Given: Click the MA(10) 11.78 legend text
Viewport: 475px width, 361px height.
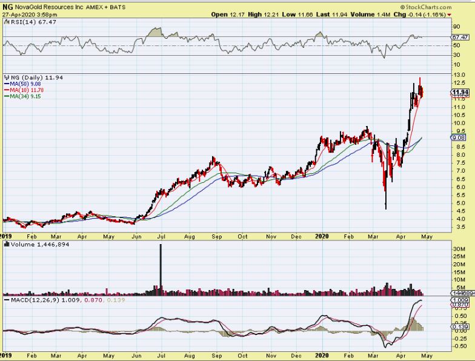Looking at the screenshot, I should click(x=27, y=90).
